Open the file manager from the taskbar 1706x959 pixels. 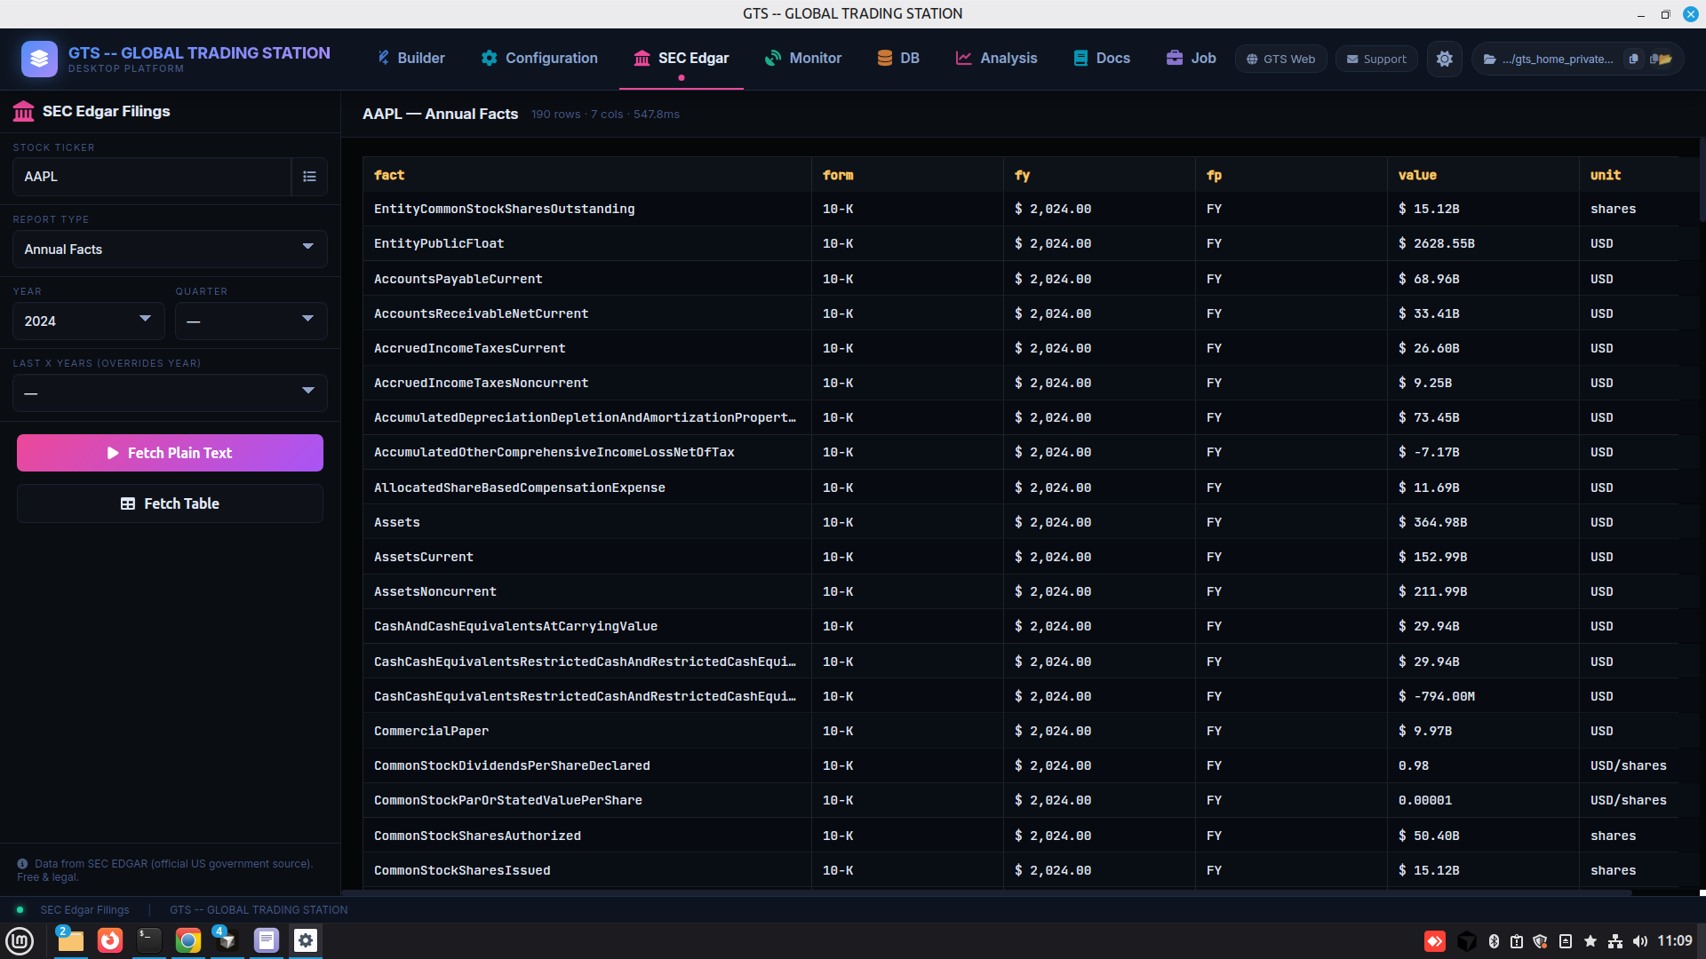point(70,940)
